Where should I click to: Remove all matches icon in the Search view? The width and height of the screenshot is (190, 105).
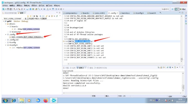pyautogui.click(x=37, y=16)
